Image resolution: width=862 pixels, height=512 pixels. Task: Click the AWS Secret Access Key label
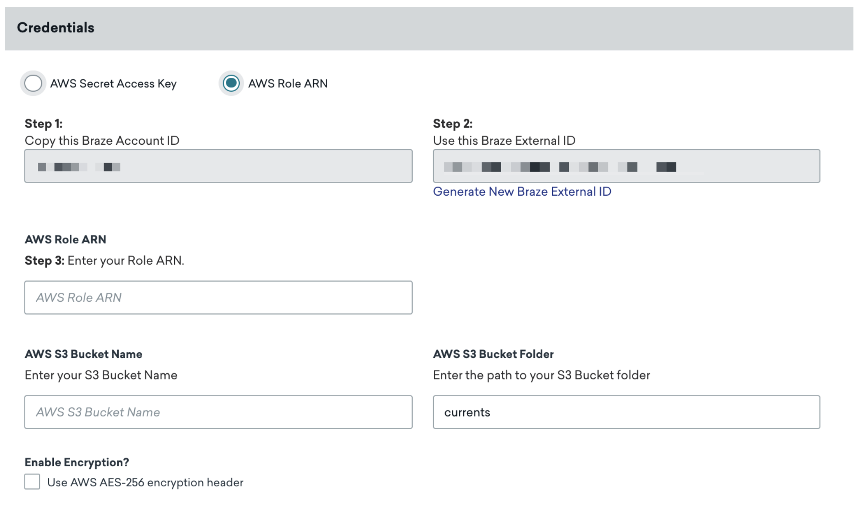click(113, 84)
